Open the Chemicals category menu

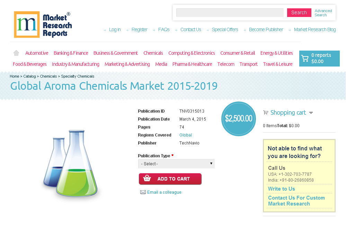pyautogui.click(x=153, y=53)
